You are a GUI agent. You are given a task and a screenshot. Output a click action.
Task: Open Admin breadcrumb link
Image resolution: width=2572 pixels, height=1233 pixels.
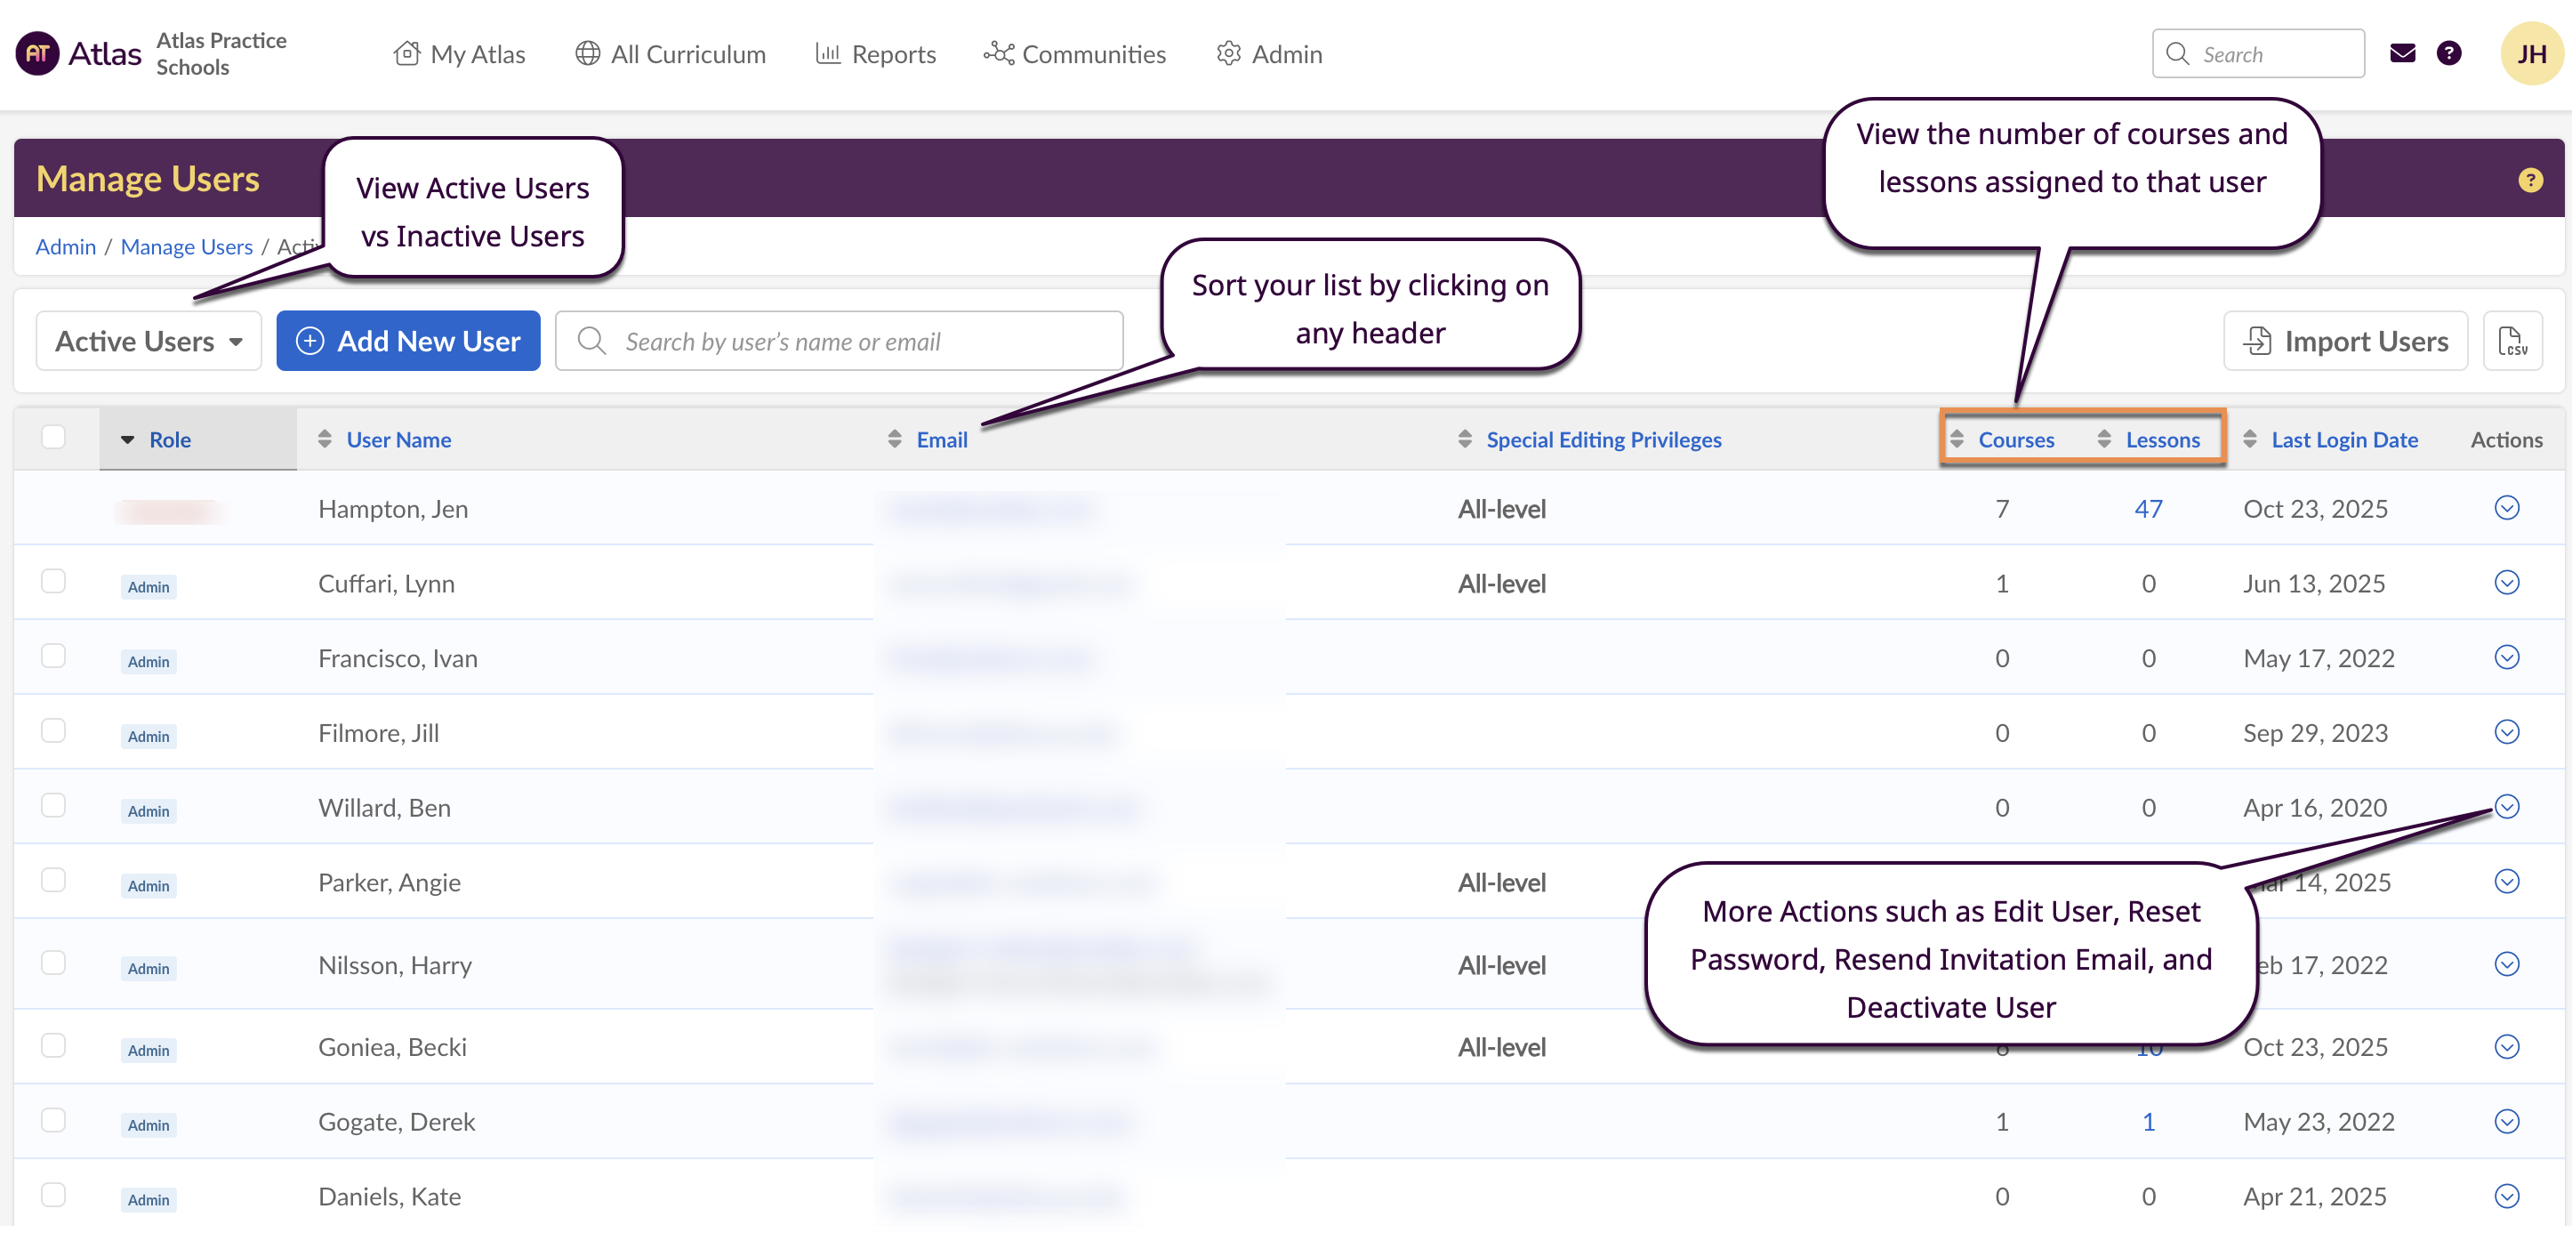(x=66, y=246)
